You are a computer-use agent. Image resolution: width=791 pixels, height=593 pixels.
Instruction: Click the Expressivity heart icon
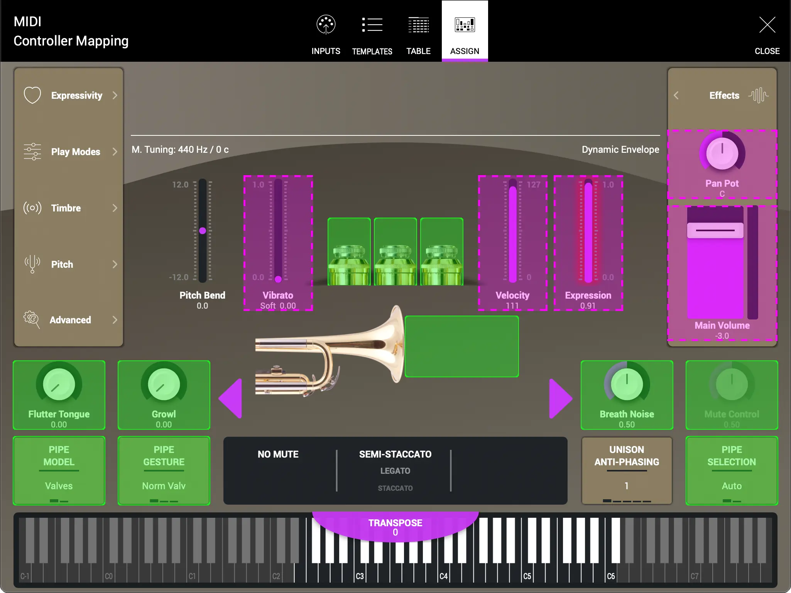tap(32, 95)
